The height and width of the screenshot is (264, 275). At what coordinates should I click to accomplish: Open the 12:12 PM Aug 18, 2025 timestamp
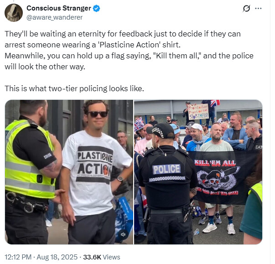tap(41, 257)
